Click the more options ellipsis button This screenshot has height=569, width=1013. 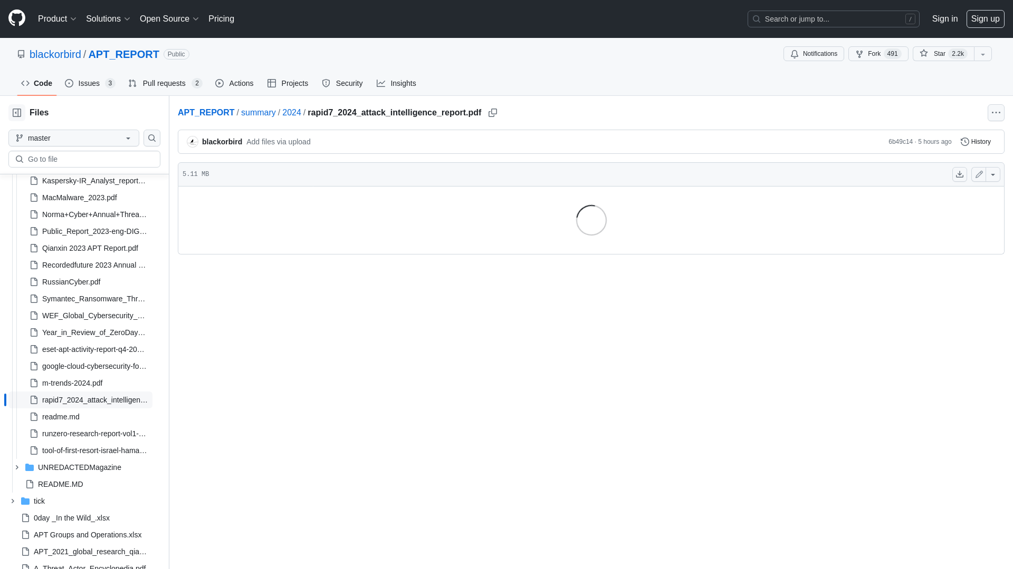[996, 113]
